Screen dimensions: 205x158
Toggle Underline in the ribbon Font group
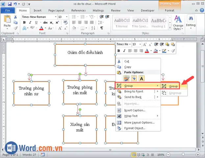pyautogui.click(x=36, y=22)
